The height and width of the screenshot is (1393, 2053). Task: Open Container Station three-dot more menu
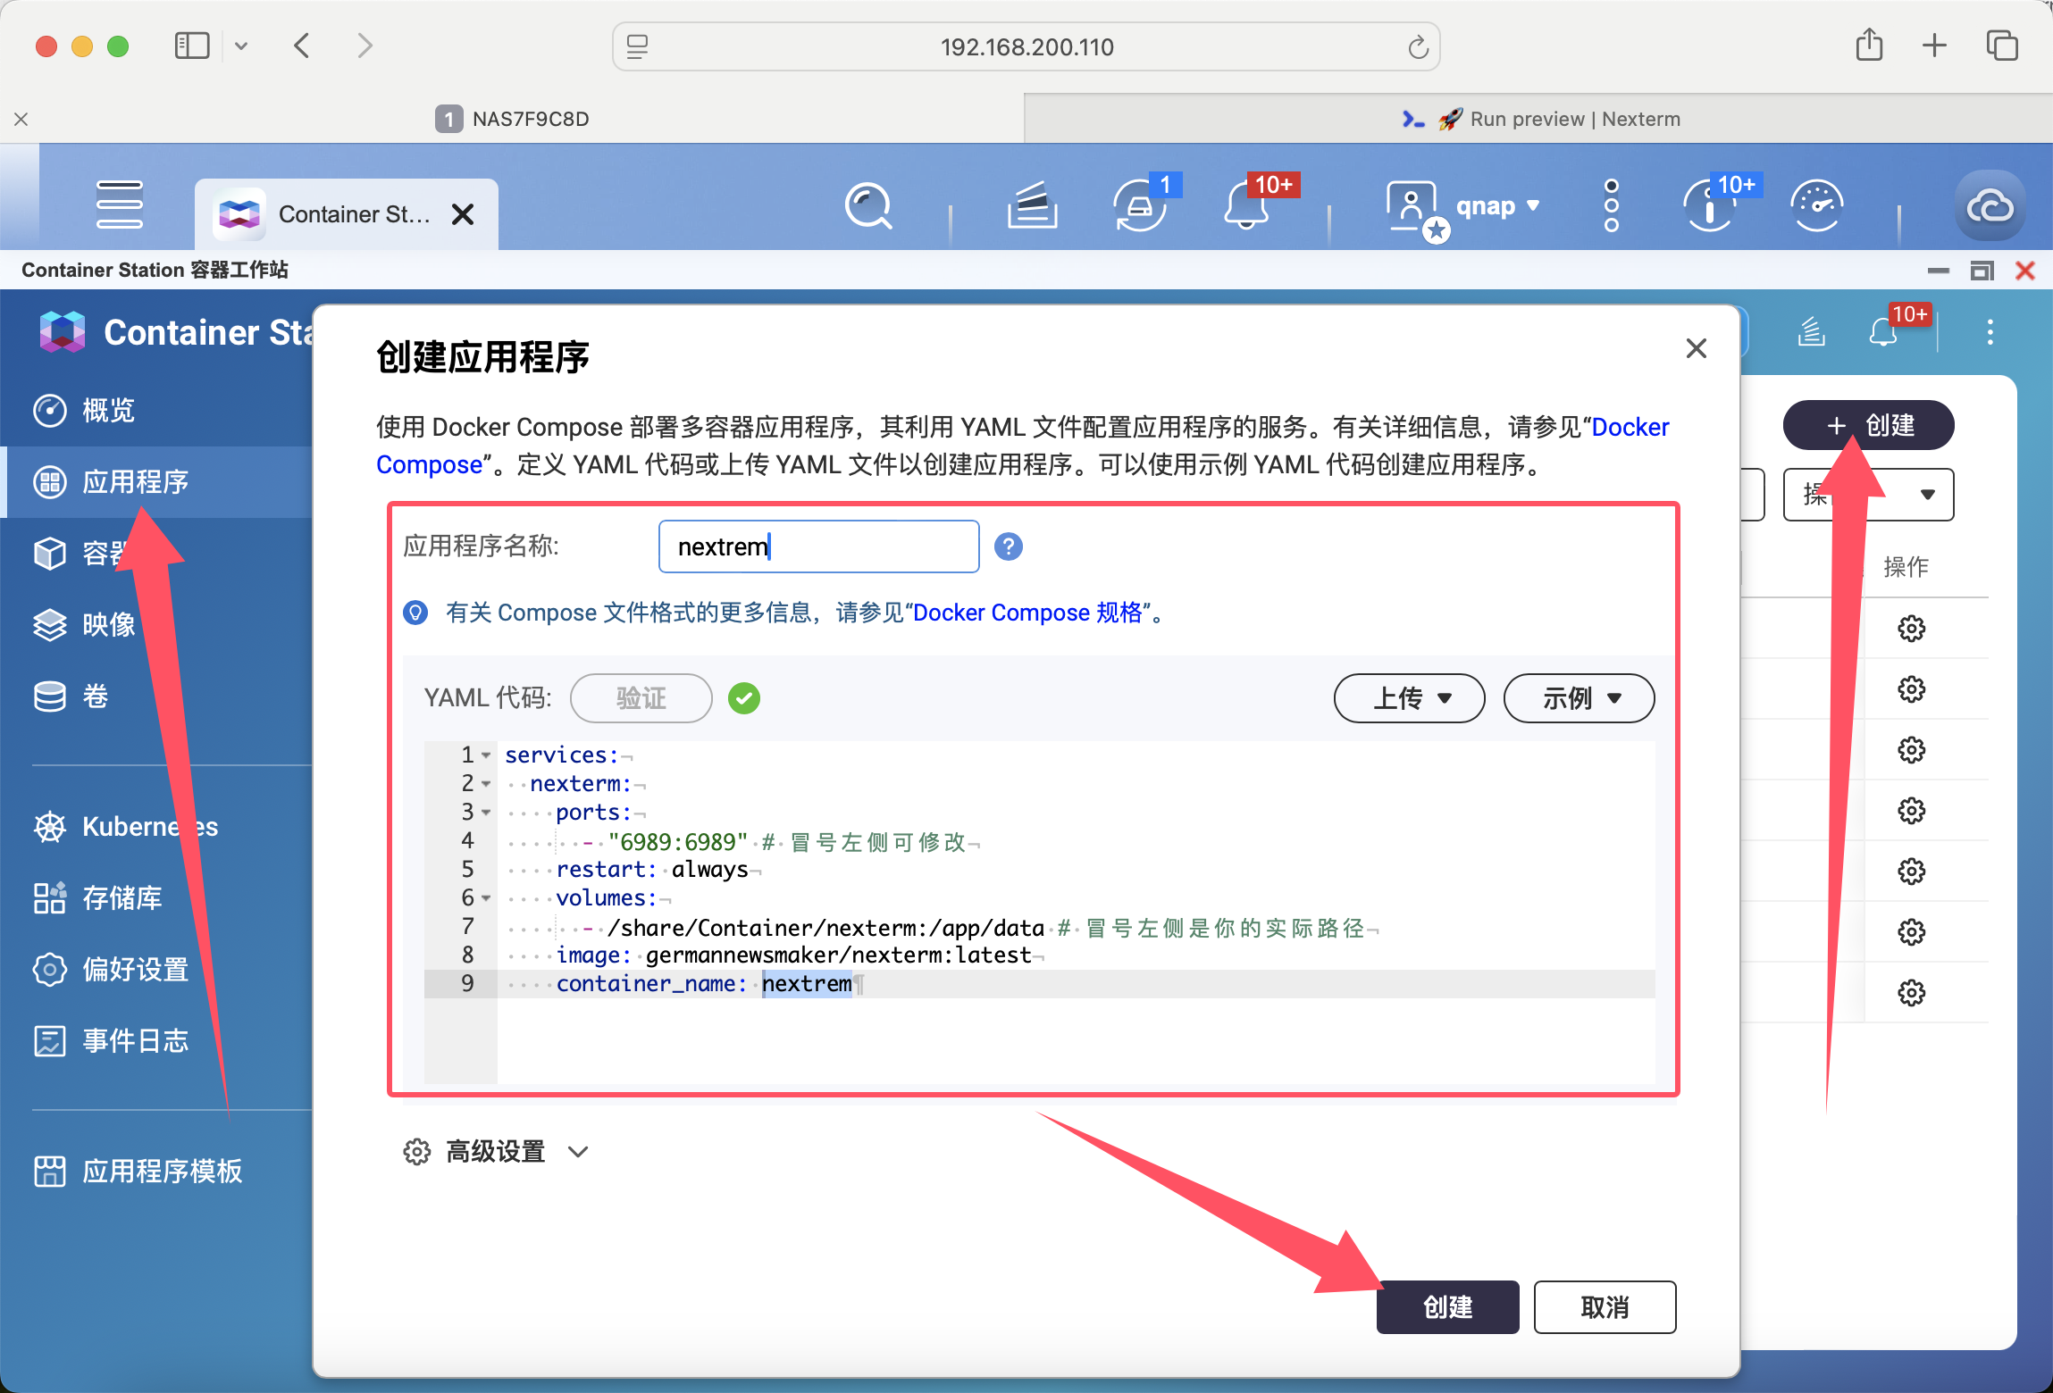click(1990, 332)
